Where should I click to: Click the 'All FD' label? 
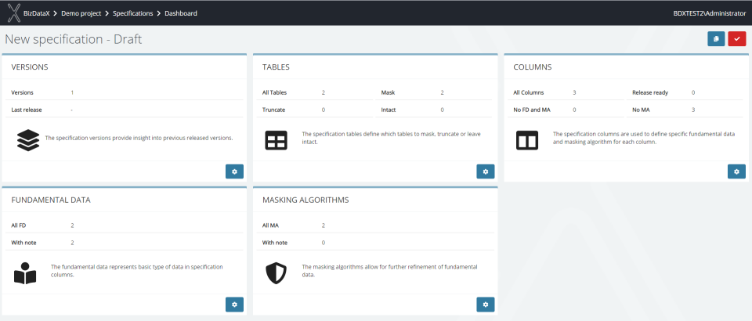pyautogui.click(x=18, y=225)
